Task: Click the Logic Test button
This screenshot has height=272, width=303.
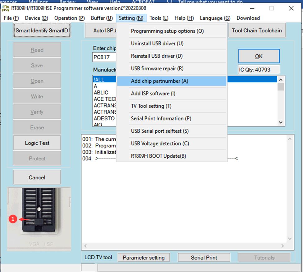Action: click(x=37, y=143)
